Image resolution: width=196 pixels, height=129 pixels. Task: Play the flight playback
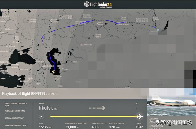point(41,116)
